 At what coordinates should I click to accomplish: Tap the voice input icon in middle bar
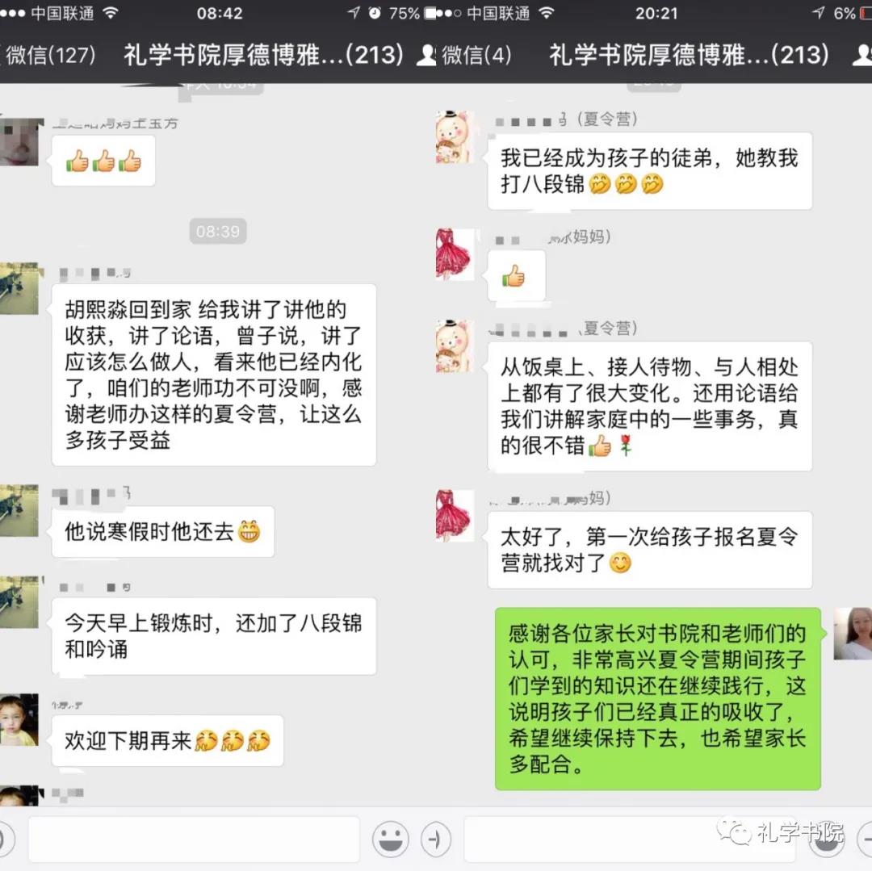[x=435, y=839]
